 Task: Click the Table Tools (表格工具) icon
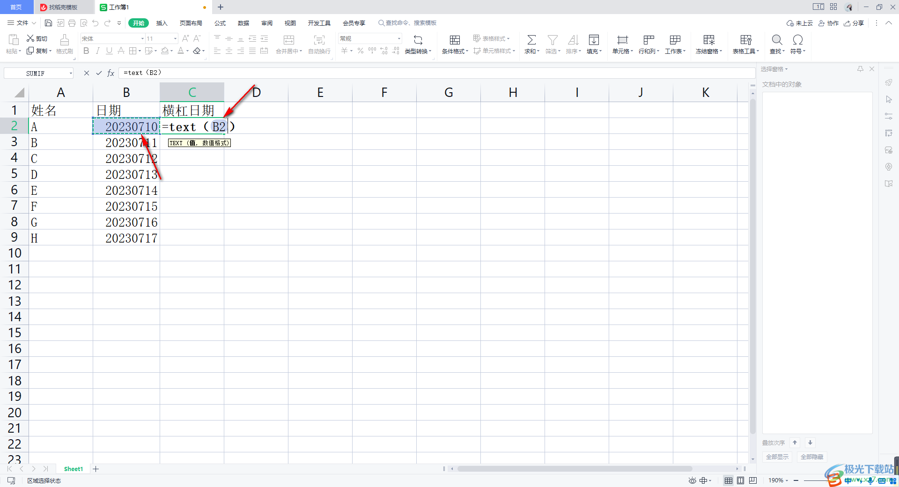pyautogui.click(x=746, y=40)
